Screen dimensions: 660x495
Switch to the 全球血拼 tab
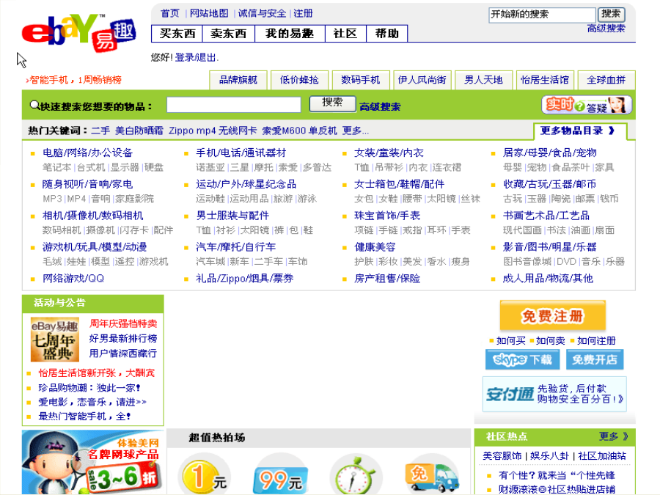606,80
